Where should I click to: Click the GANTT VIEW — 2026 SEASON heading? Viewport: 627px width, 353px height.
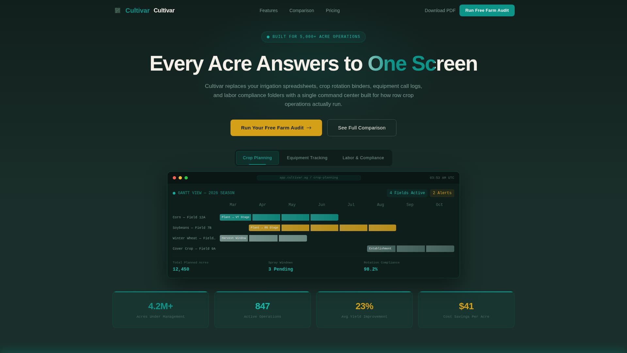point(206,193)
